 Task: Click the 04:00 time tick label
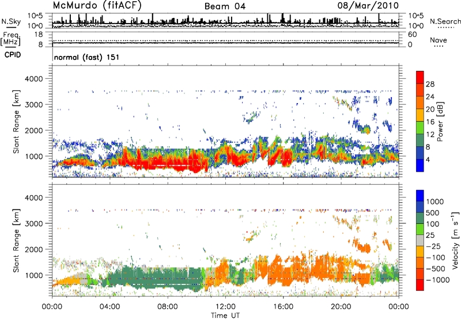tap(109, 307)
